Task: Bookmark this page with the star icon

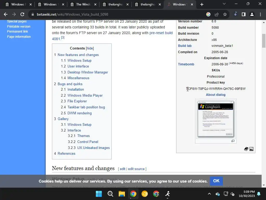Action: pos(225,15)
